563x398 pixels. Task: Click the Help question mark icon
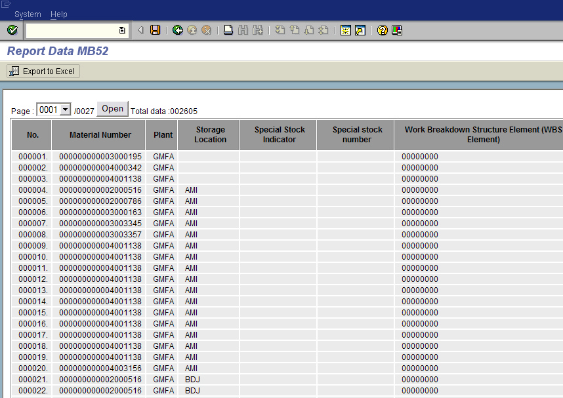[382, 30]
